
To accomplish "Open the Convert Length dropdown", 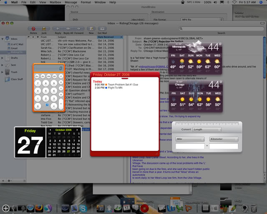I will [x=207, y=130].
